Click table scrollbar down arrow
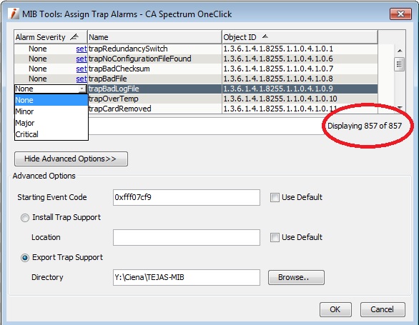 pyautogui.click(x=400, y=108)
